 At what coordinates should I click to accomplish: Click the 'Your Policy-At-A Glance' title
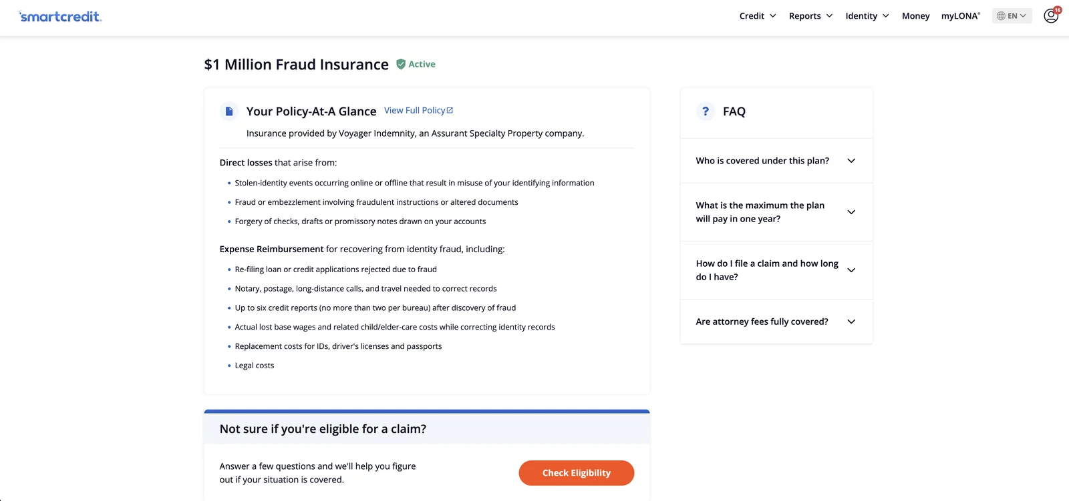click(x=311, y=111)
